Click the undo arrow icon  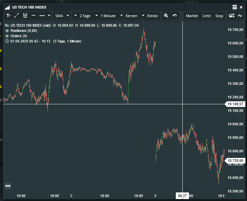(175, 15)
